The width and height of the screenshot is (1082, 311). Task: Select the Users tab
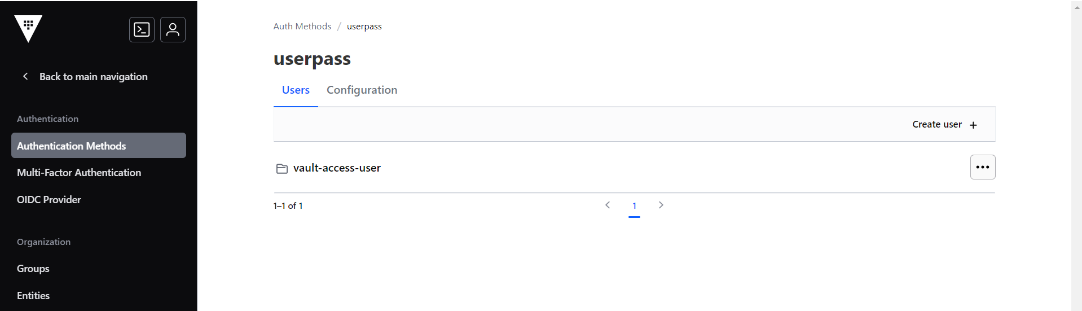point(296,90)
